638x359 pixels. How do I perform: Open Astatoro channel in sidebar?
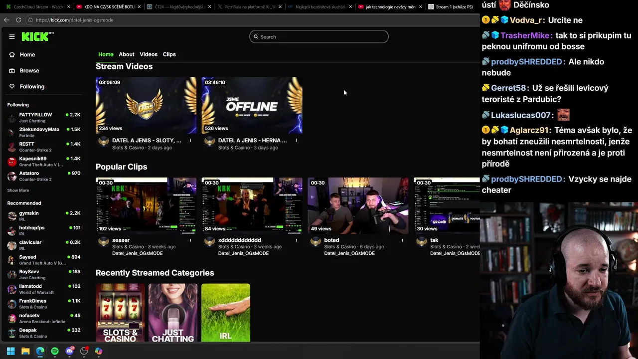click(44, 176)
